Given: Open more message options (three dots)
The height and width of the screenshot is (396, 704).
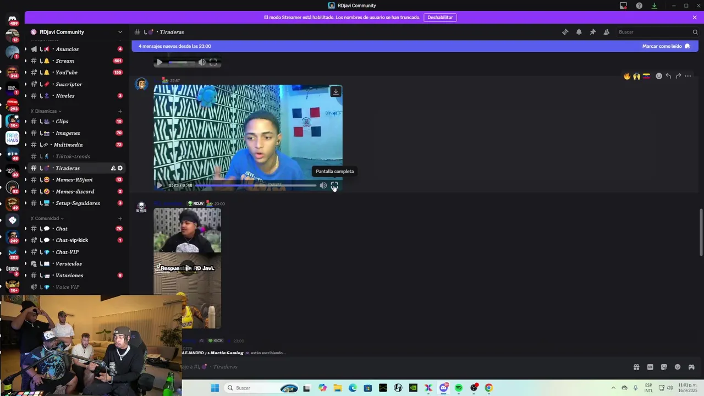Looking at the screenshot, I should tap(687, 76).
